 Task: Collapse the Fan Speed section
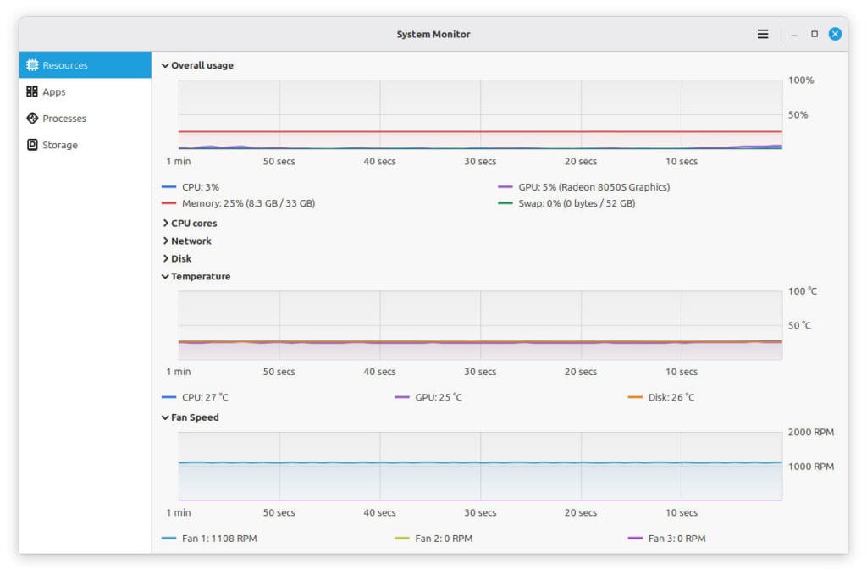tap(191, 417)
